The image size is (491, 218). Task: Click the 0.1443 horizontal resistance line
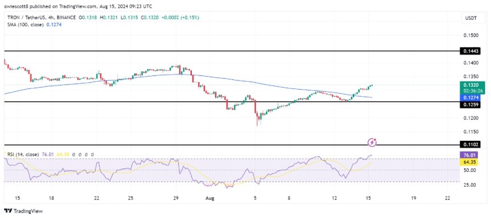tap(232, 51)
